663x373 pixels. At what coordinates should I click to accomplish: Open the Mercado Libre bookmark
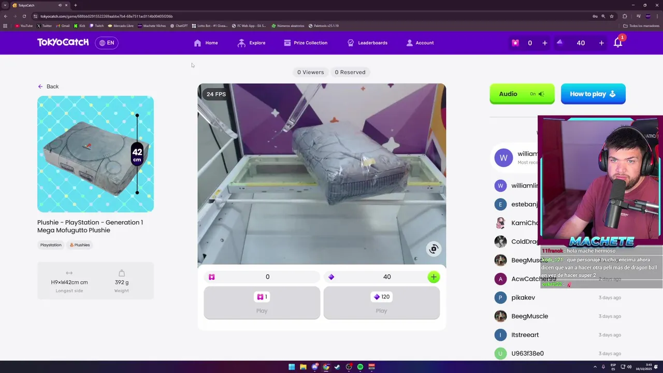click(121, 25)
